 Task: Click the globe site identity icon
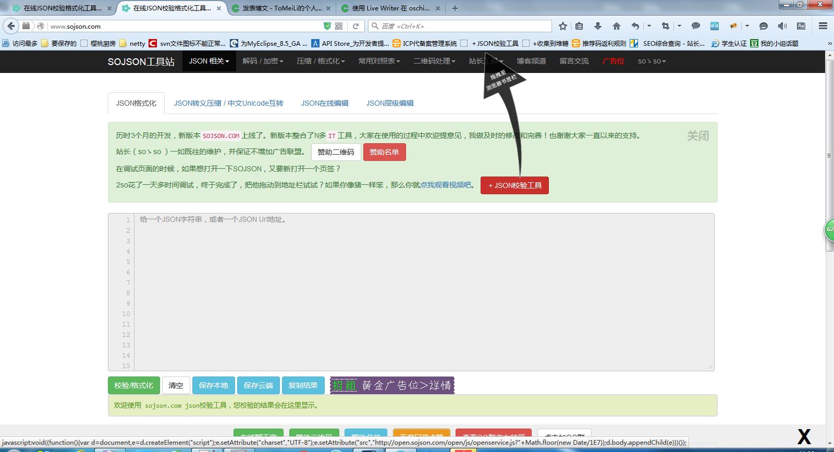point(41,26)
